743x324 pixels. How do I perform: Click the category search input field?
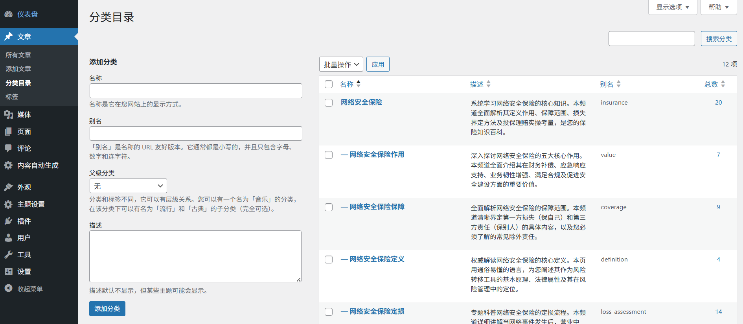[651, 39]
